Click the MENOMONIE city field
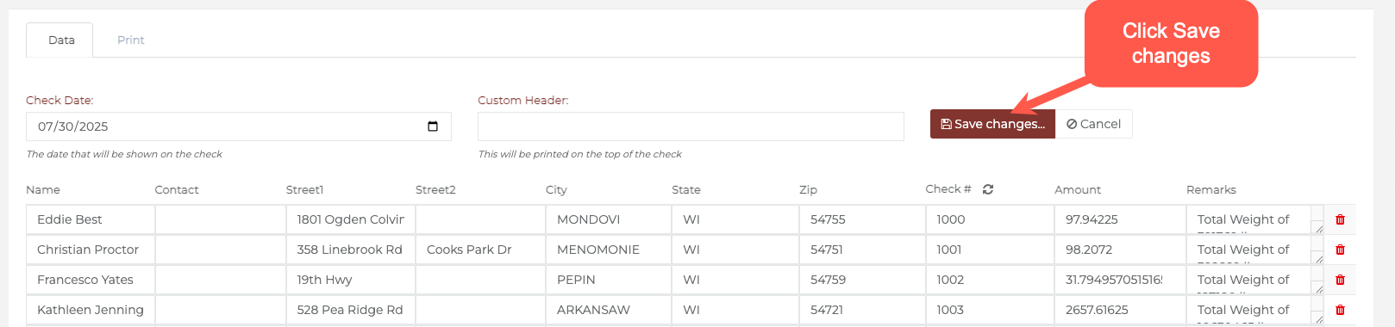 609,250
